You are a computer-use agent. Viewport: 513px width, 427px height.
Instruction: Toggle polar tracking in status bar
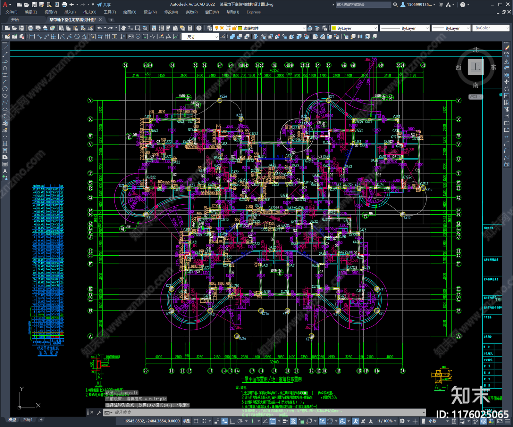[x=240, y=421]
